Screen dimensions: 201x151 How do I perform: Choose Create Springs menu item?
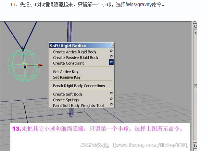click(66, 100)
